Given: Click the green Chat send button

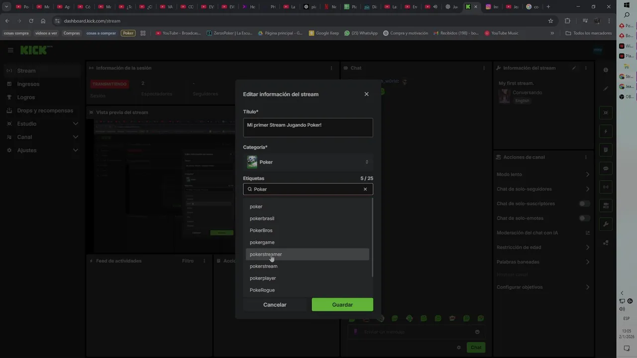Looking at the screenshot, I should point(476,348).
